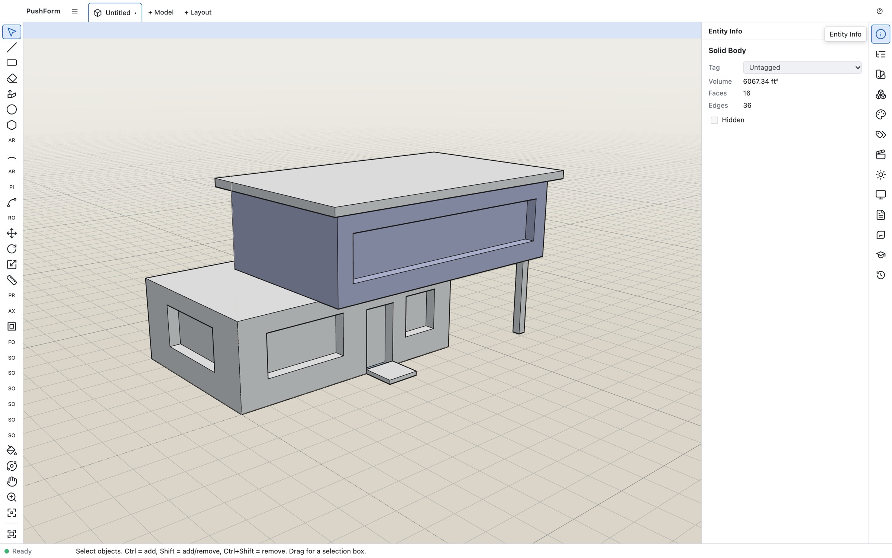The width and height of the screenshot is (892, 558).
Task: Open the Display monitor panel
Action: [880, 195]
